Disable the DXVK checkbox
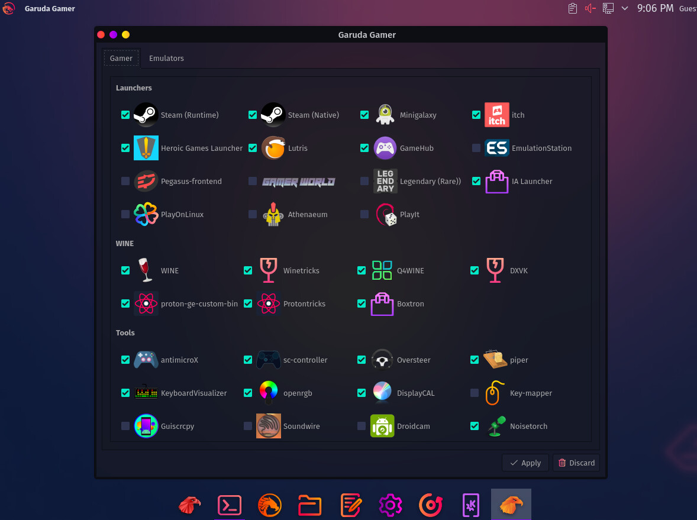The height and width of the screenshot is (520, 697). coord(475,270)
